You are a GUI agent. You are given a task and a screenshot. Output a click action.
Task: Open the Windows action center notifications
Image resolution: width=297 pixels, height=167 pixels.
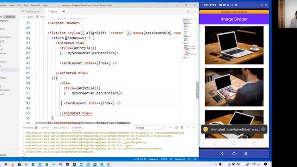click(265, 164)
